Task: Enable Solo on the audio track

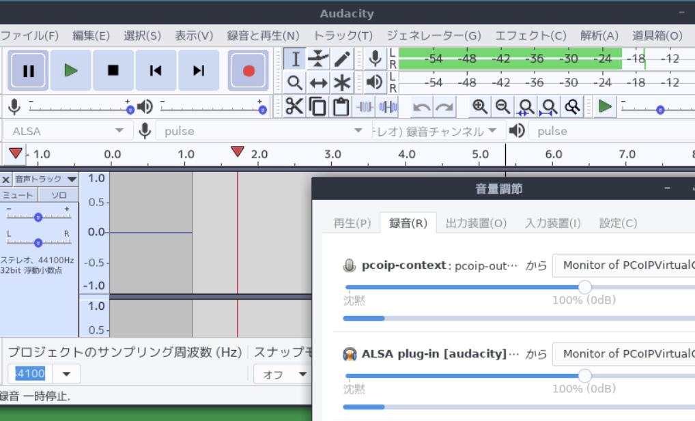Action: coord(58,194)
